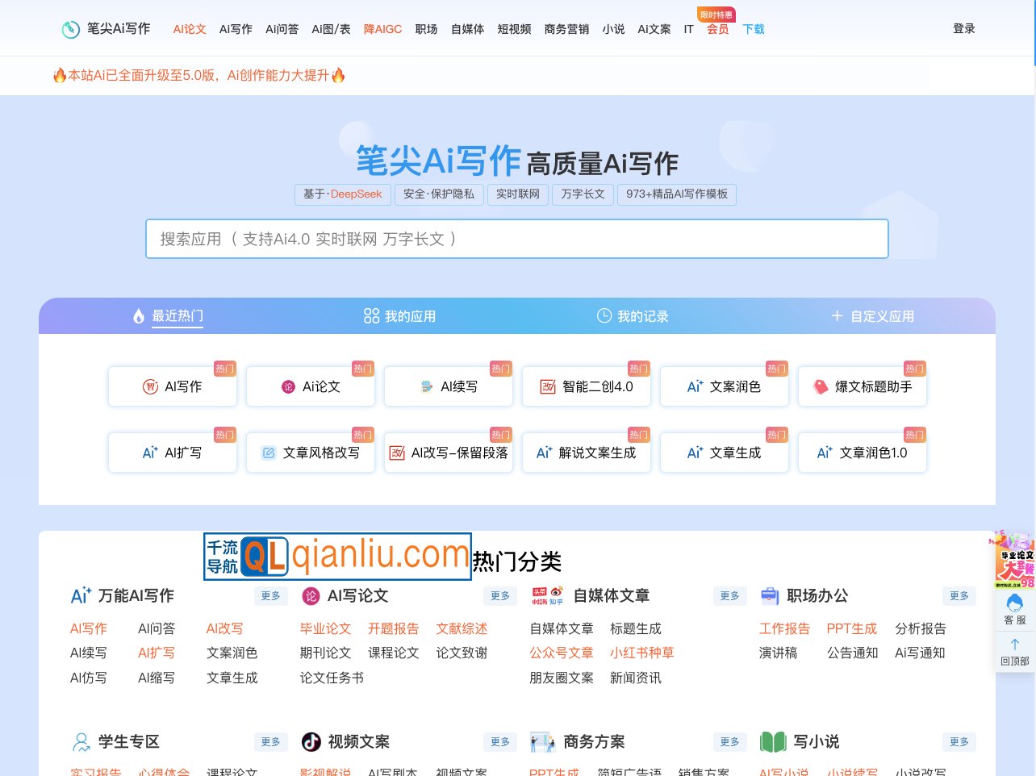Viewport: 1036px width, 776px height.
Task: Click the AI续写 pen-and-paper icon
Action: (427, 386)
